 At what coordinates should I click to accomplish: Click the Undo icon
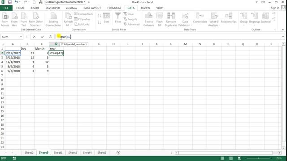point(16,2)
